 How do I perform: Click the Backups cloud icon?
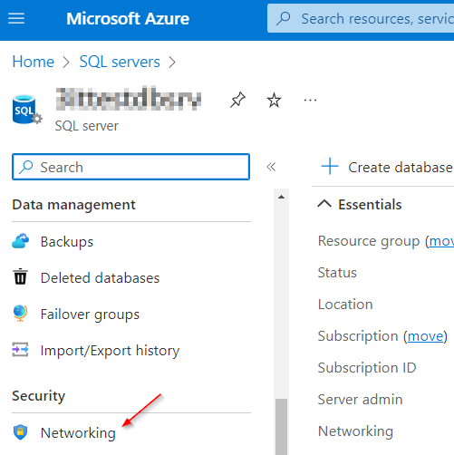(x=21, y=241)
